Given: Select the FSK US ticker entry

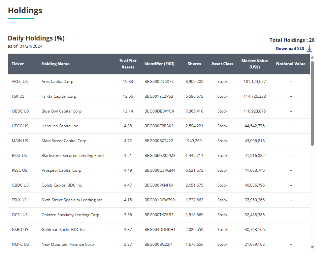Looking at the screenshot, I should pos(18,96).
